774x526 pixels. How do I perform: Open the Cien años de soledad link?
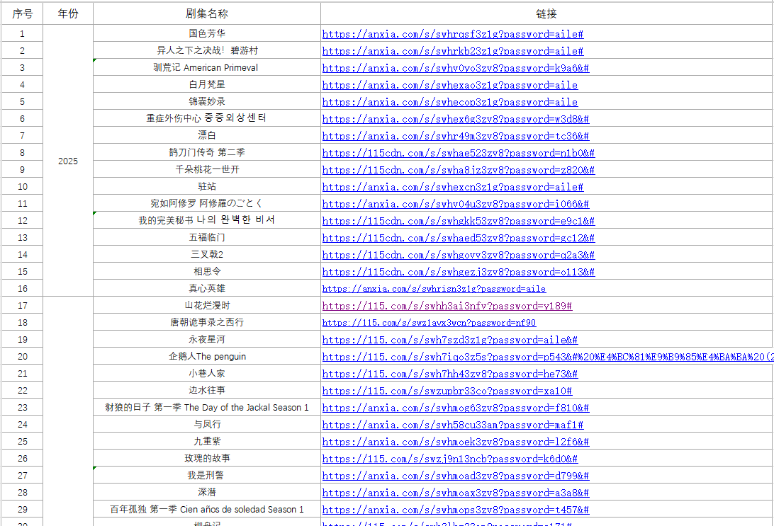coord(456,510)
